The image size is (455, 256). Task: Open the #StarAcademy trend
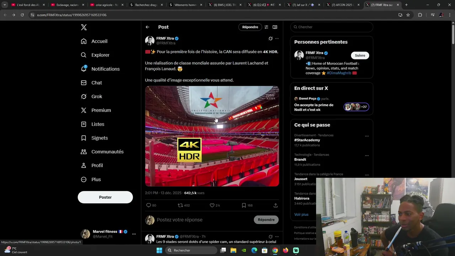[307, 140]
